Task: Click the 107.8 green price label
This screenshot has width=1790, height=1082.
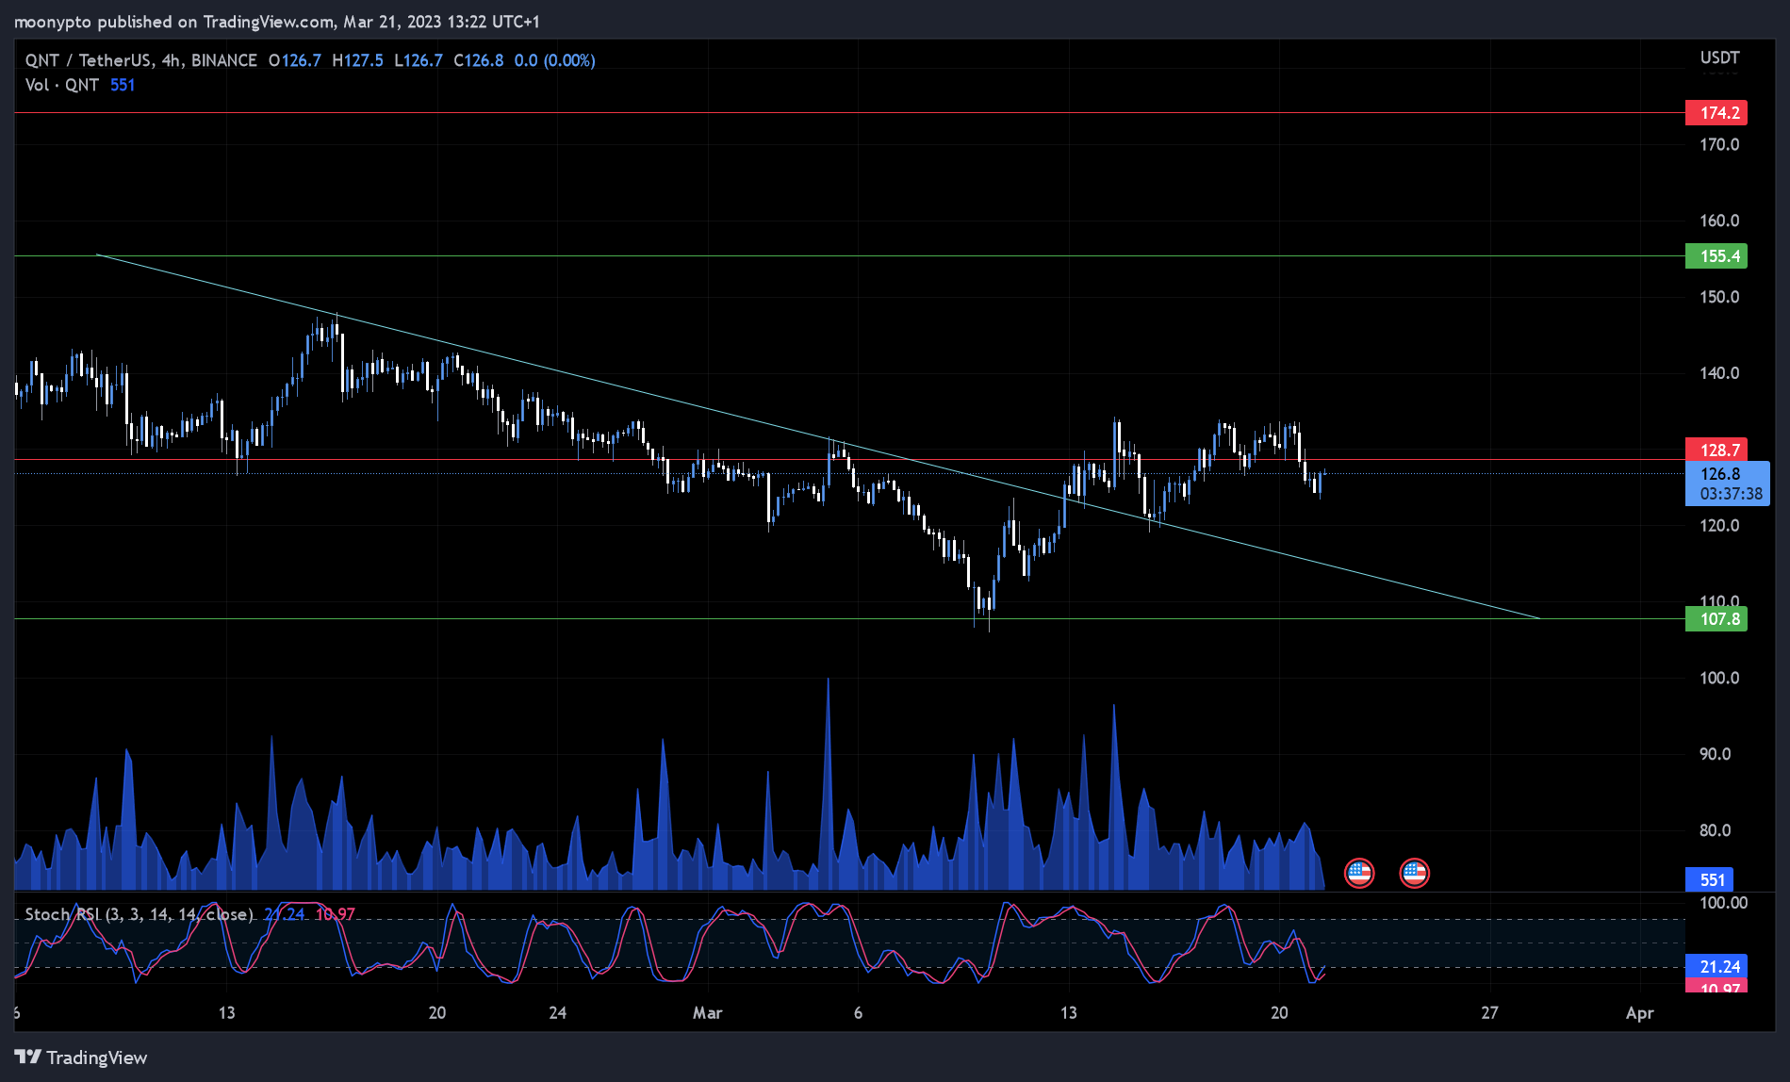Action: coord(1716,619)
